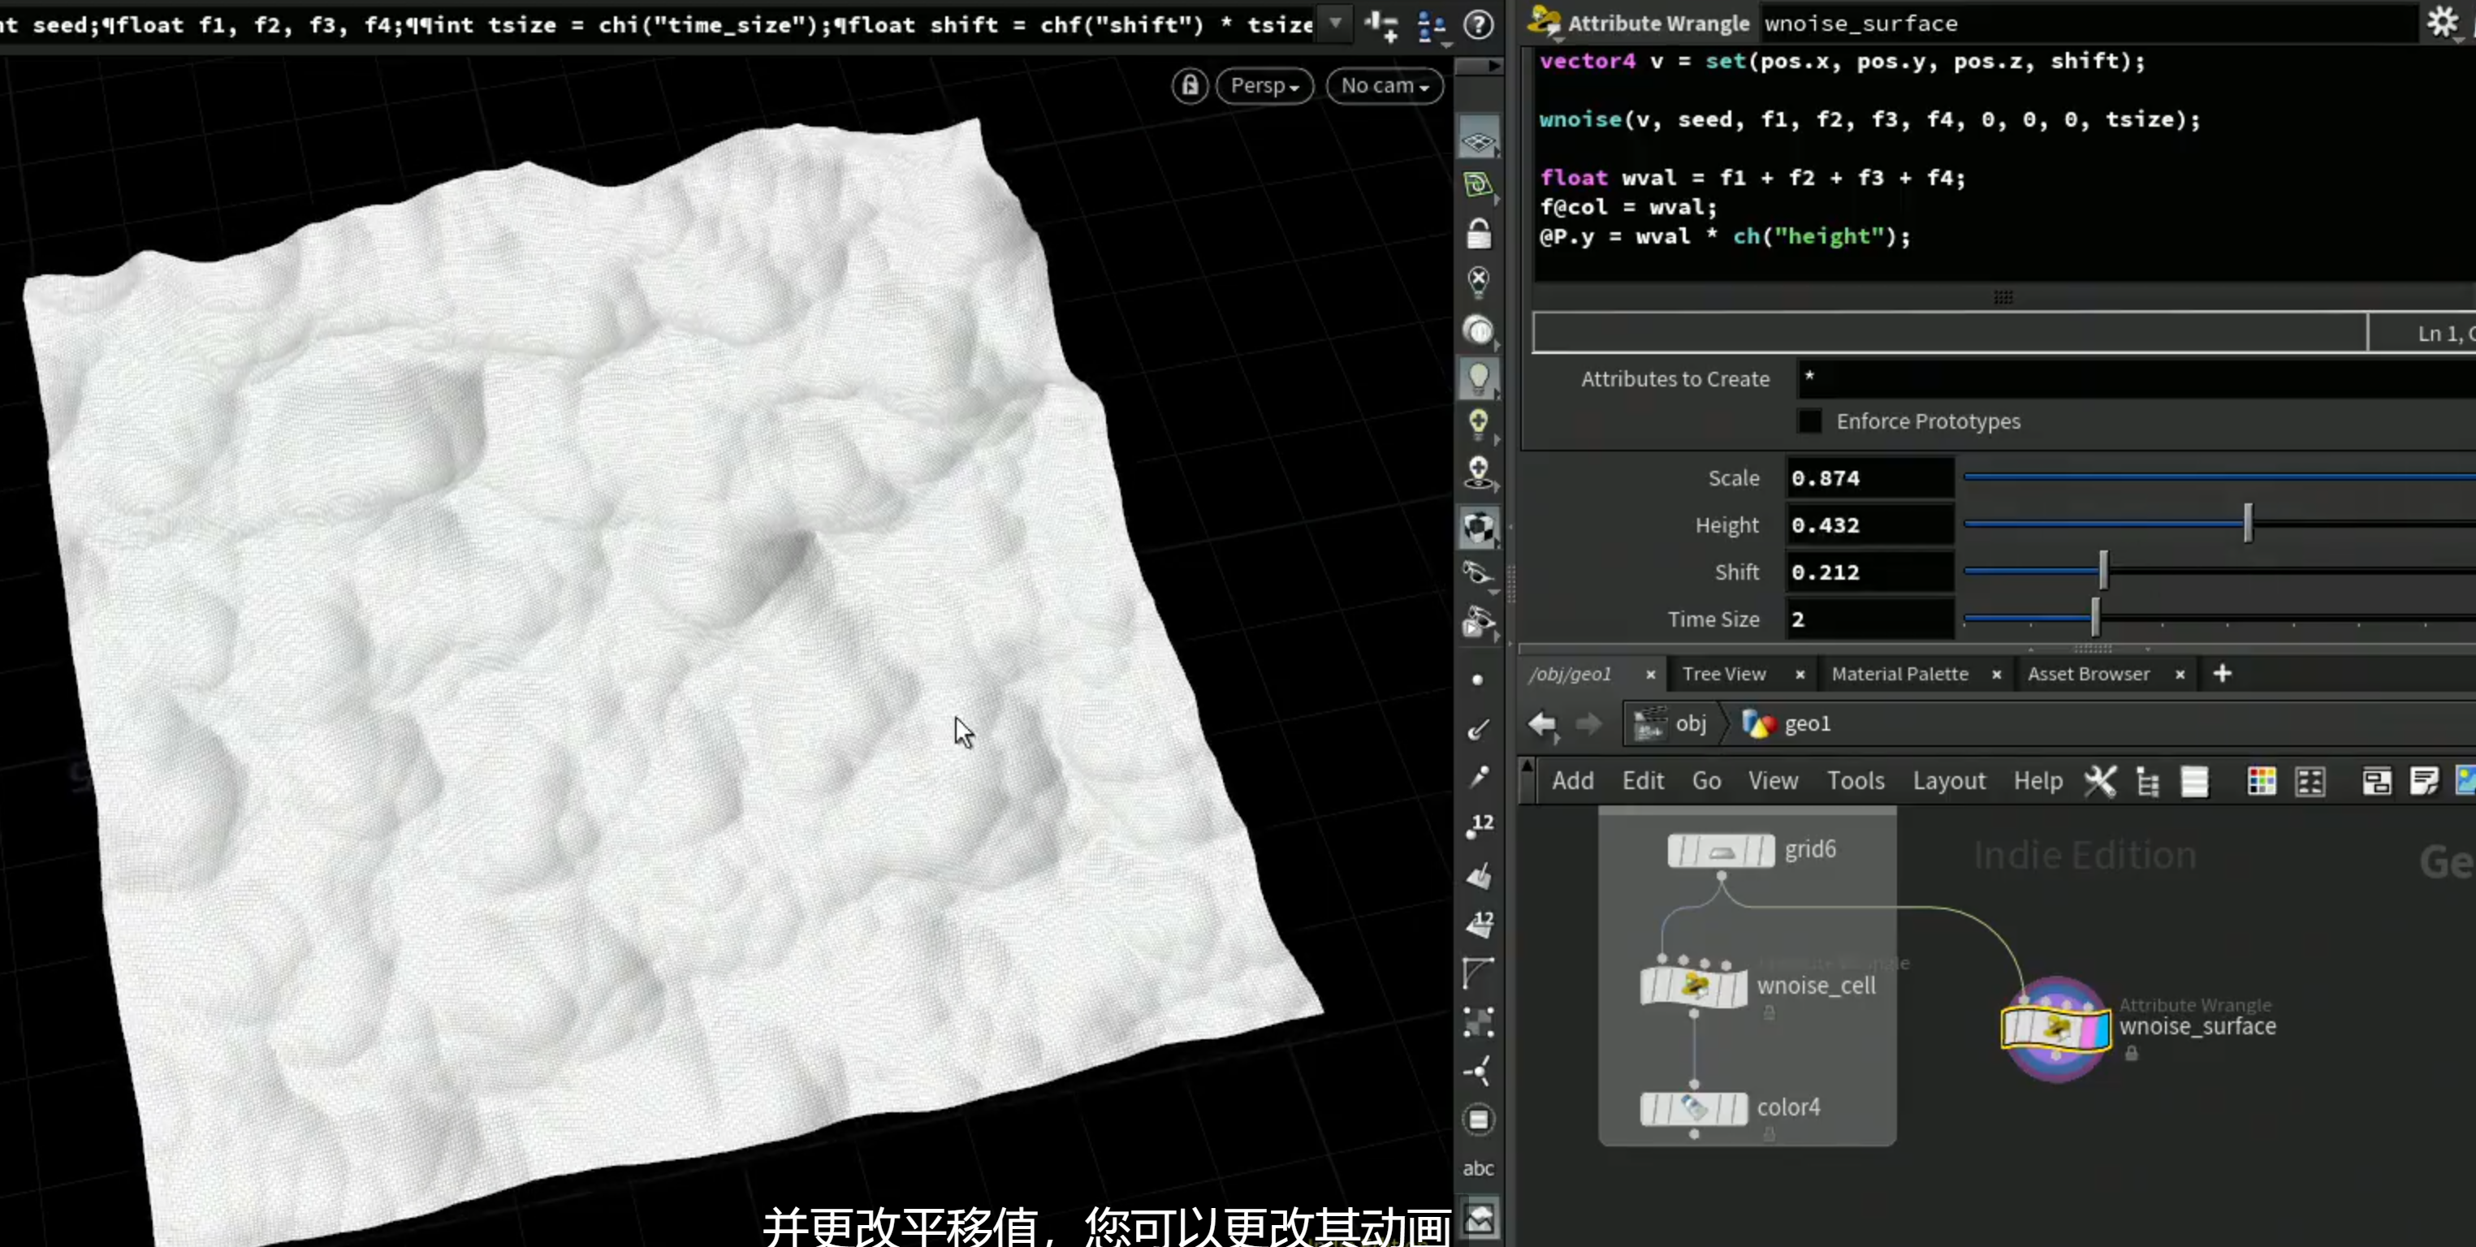Click the color palette grid icon
Viewport: 2476px width, 1247px height.
pos(2262,781)
